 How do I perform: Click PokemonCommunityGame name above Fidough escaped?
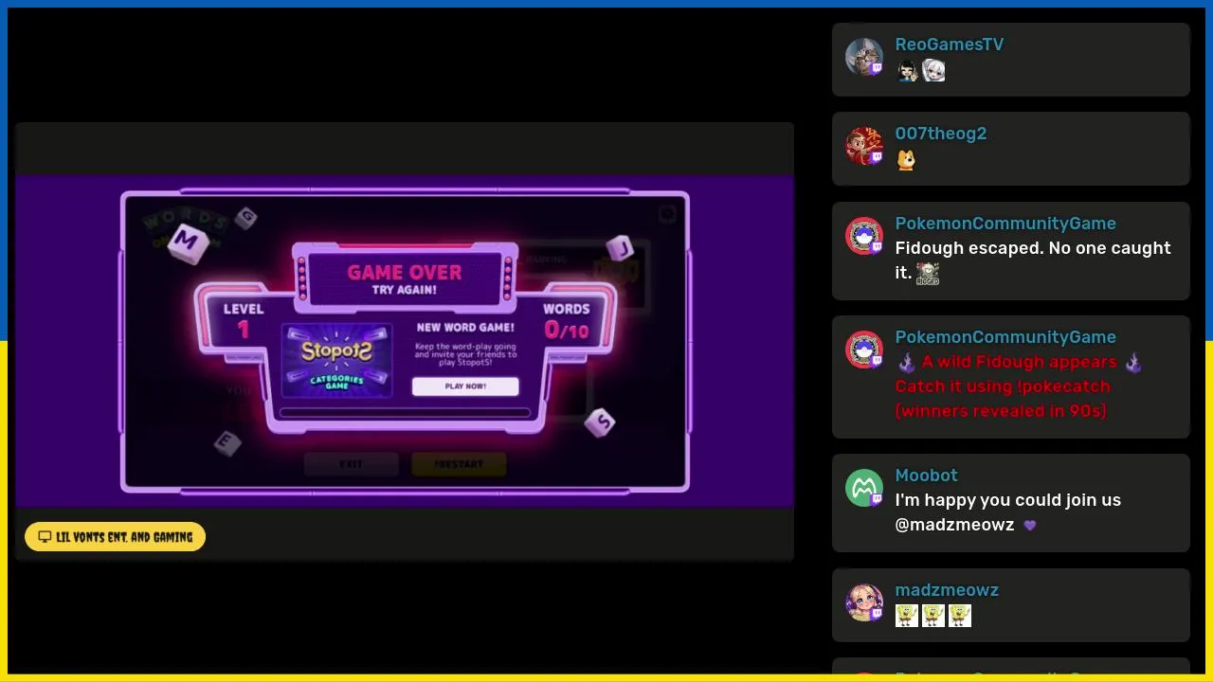coord(1005,224)
